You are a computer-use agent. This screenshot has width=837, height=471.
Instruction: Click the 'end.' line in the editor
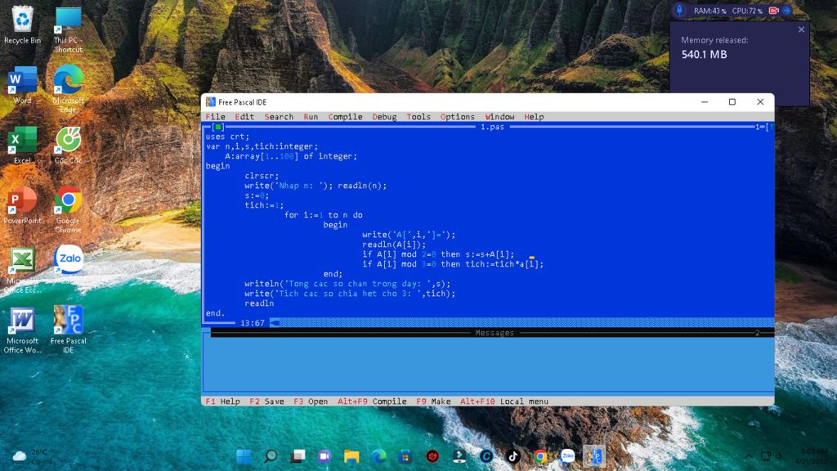coord(215,313)
